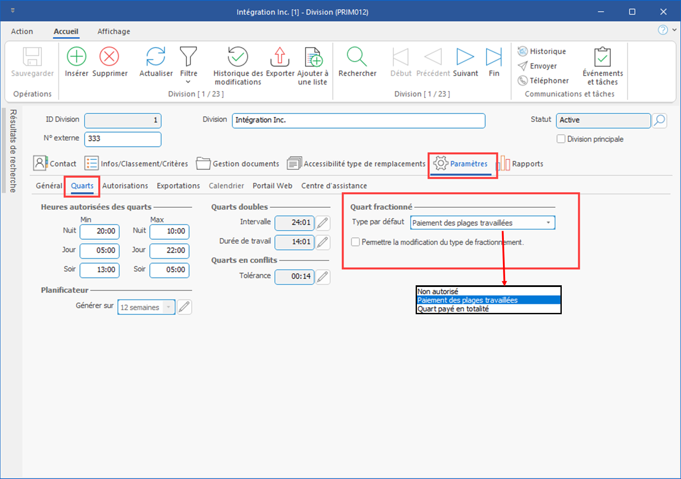Screen dimensions: 681x479
Task: Open the Type par défaut dropdown
Action: 548,223
